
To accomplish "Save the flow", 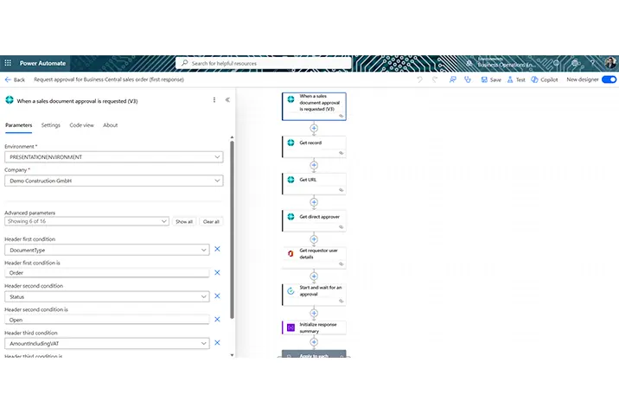I will pos(491,79).
